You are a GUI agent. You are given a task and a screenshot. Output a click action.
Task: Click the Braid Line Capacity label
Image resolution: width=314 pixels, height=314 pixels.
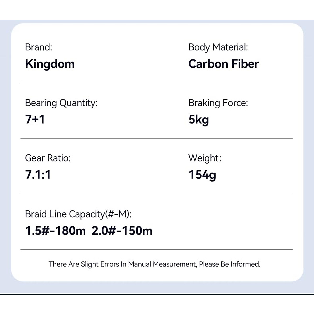pyautogui.click(x=78, y=214)
